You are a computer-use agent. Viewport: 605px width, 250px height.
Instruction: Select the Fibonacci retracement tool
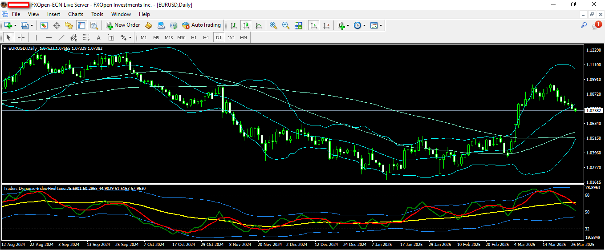(86, 37)
